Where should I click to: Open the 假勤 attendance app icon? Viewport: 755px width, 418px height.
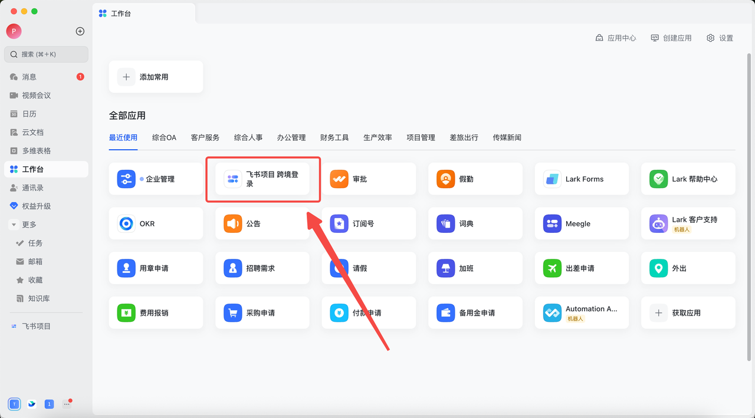tap(446, 179)
